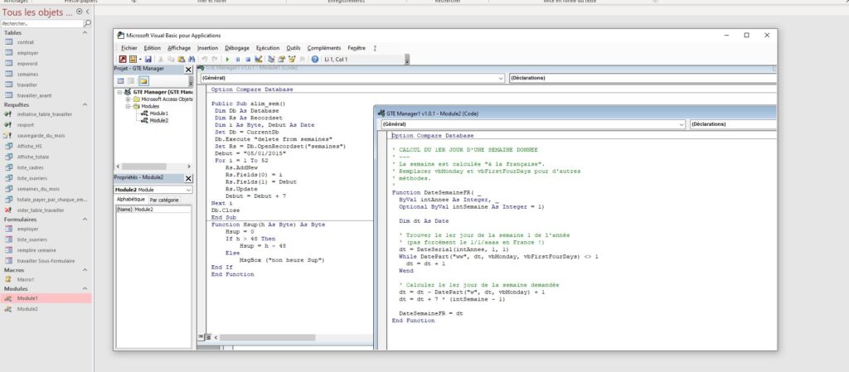The width and height of the screenshot is (849, 372).
Task: Toggle design mode icon in toolbar
Action: pyautogui.click(x=258, y=60)
